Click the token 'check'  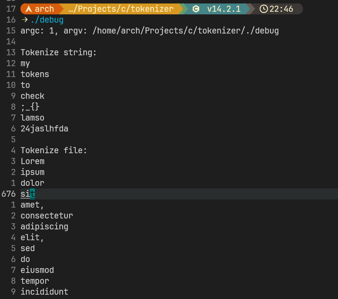[x=32, y=96]
